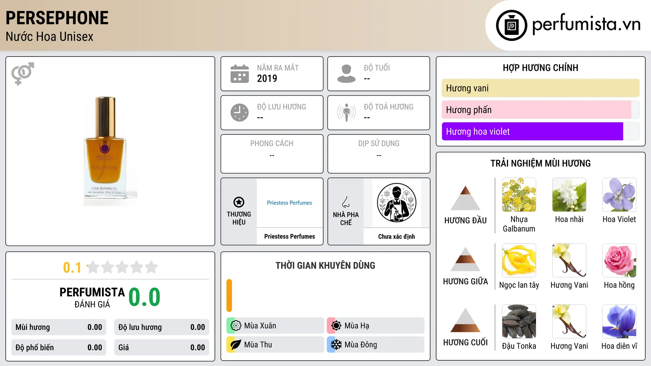The image size is (651, 366).
Task: Click the Mùi hương score row
Action: pyautogui.click(x=59, y=327)
